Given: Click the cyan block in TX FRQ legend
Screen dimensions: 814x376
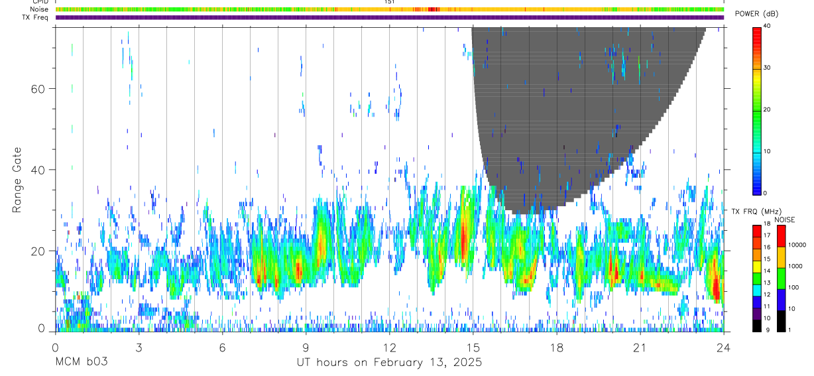Looking at the screenshot, I should 756,290.
